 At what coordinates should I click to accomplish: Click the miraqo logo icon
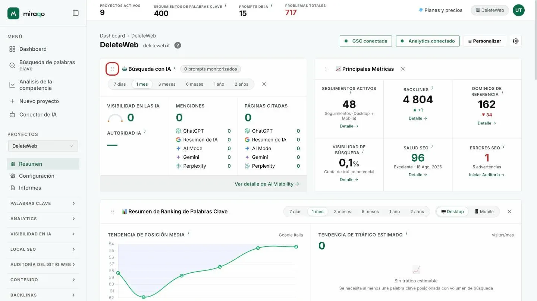13,13
